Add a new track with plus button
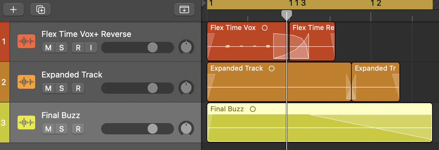The image size is (439, 150). pos(13,9)
